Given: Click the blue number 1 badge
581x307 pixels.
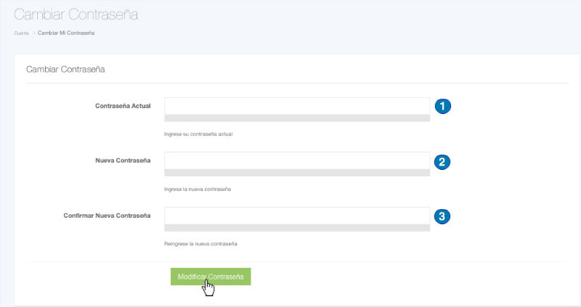Looking at the screenshot, I should (x=443, y=106).
